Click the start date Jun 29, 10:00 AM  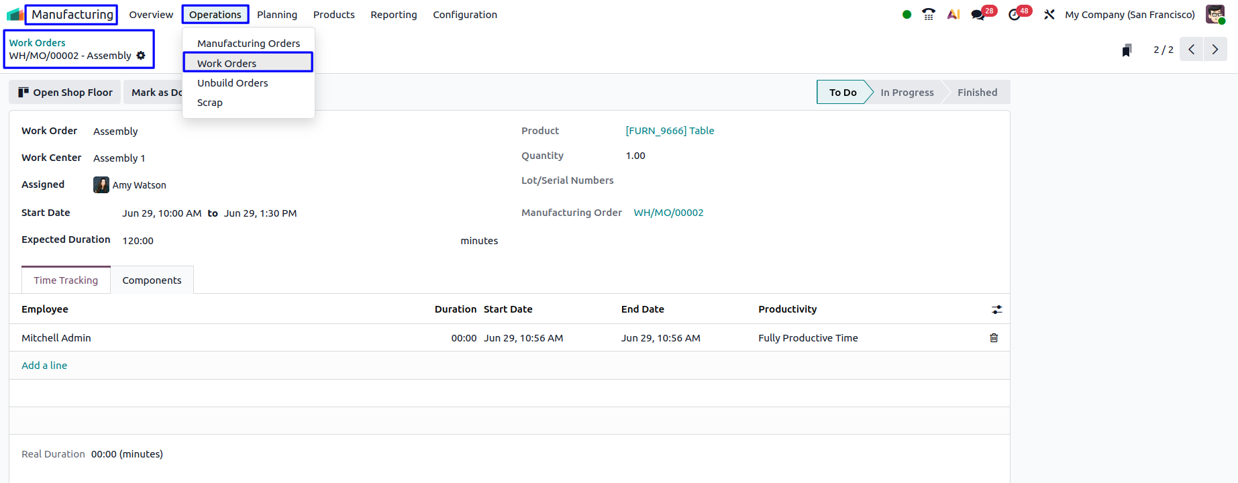162,213
